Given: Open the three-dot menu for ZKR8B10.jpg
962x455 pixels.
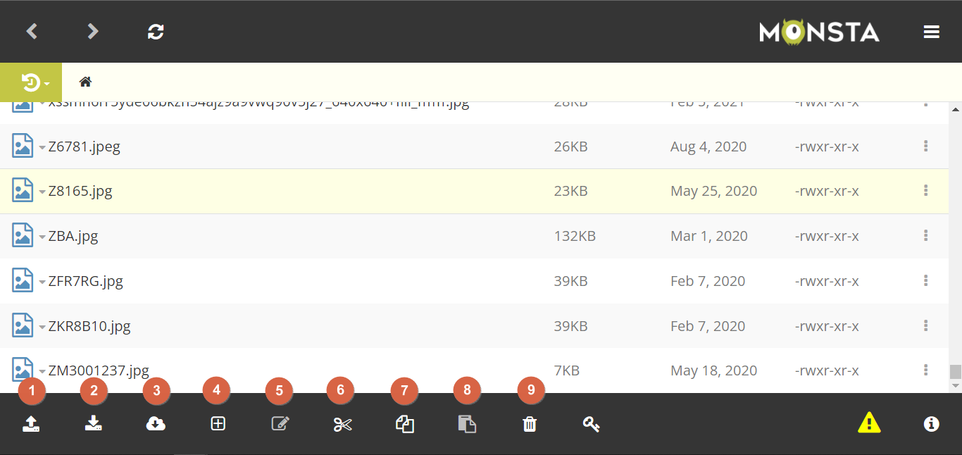Looking at the screenshot, I should (925, 325).
